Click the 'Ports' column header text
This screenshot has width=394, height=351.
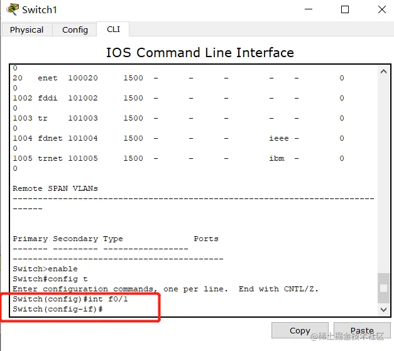(x=205, y=239)
